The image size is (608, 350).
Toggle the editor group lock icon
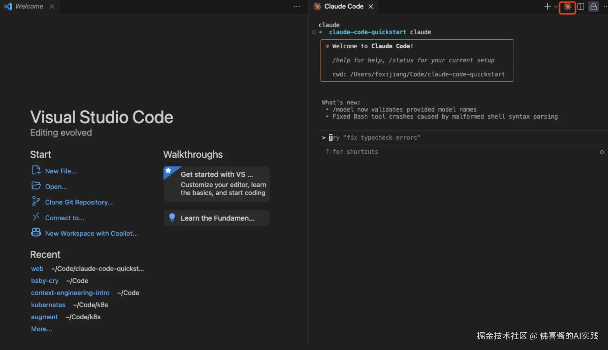593,7
